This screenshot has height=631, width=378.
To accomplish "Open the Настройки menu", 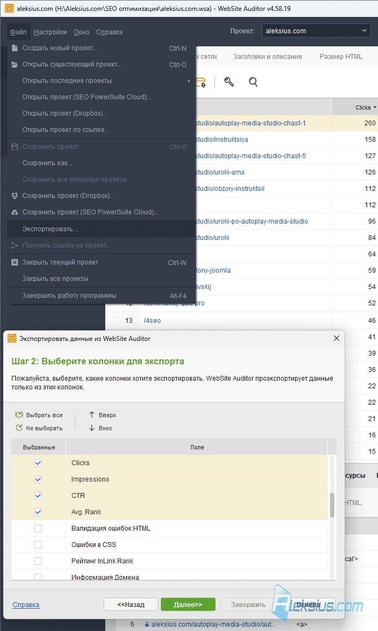I will 50,32.
